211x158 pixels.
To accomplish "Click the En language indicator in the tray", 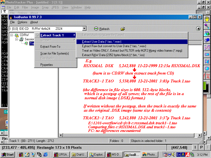I will tap(179, 155).
